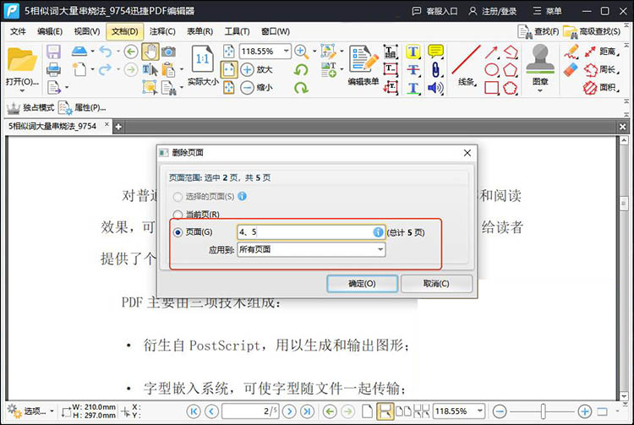Open the 编辑(E) menu
Screen dimensions: 634x425
click(50, 31)
